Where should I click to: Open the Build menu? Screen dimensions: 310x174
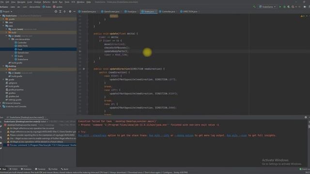[55, 2]
